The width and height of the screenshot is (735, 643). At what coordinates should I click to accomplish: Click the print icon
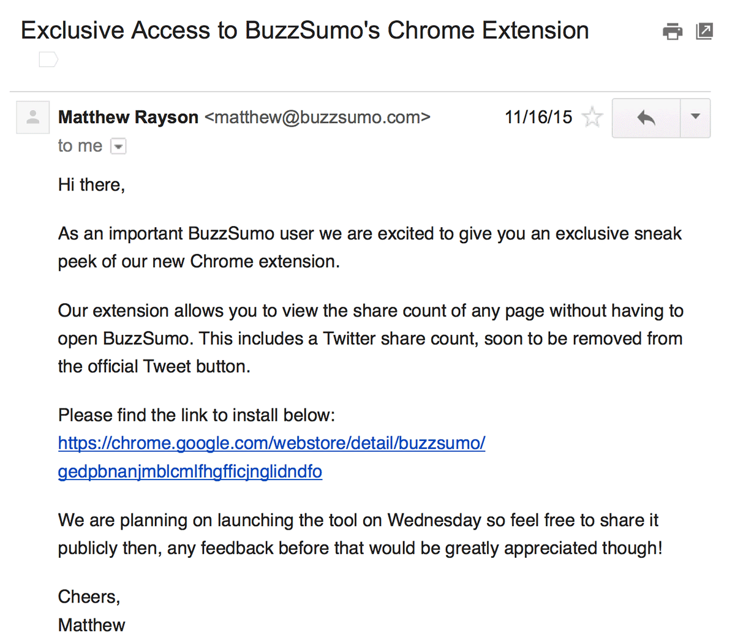click(673, 31)
